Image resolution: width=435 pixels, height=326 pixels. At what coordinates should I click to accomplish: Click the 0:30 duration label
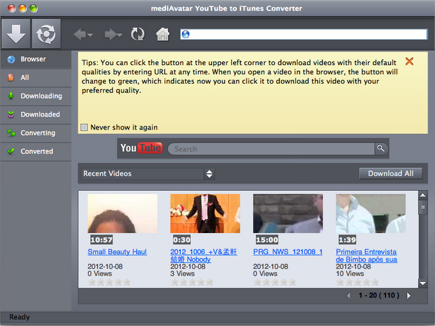[x=181, y=240]
